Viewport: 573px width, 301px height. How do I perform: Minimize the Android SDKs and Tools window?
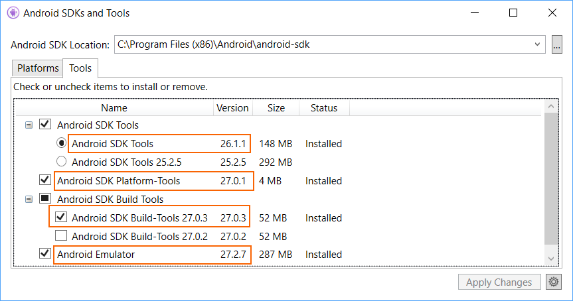pos(475,13)
